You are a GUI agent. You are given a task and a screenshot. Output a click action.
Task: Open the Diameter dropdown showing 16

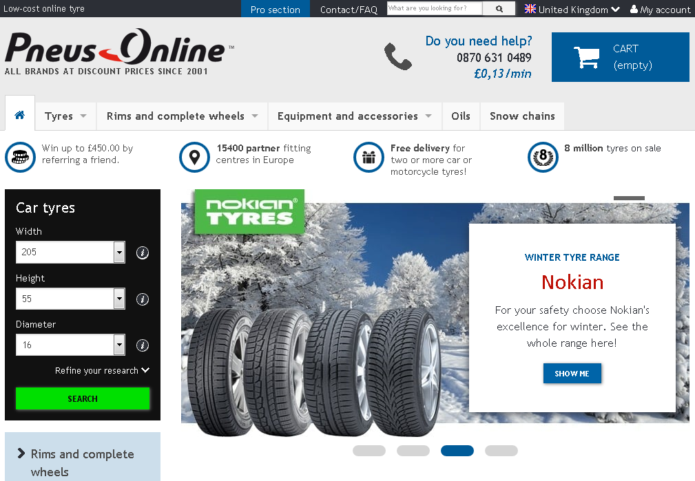coord(70,345)
